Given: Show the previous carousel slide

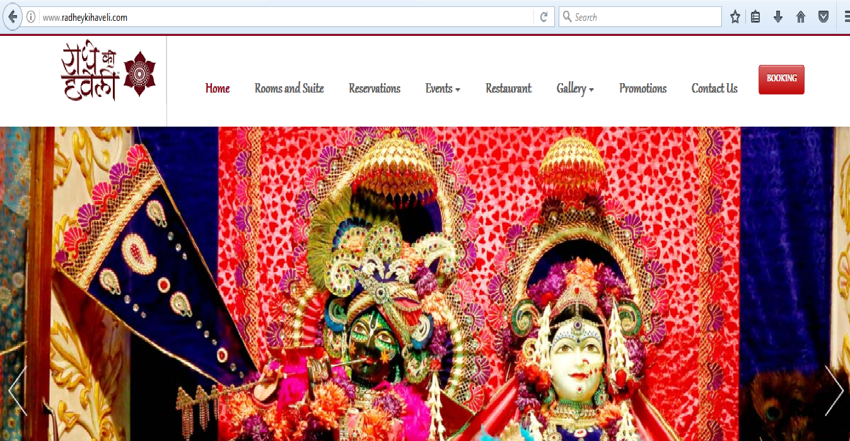Looking at the screenshot, I should click(17, 391).
